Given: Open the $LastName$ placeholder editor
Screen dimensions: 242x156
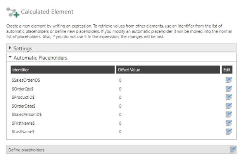Looking at the screenshot, I should (228, 132).
